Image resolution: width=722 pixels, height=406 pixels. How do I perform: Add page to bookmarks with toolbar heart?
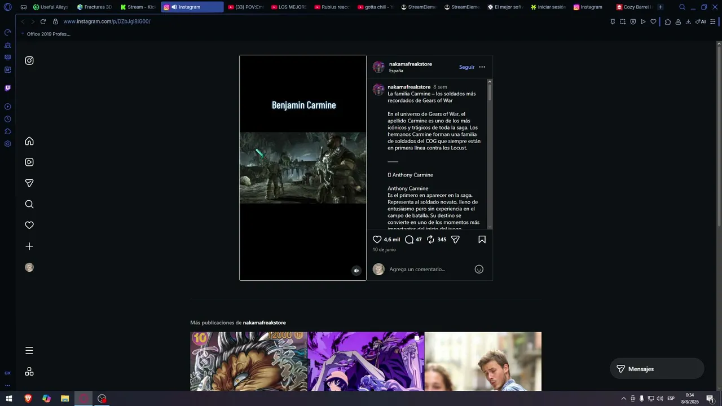coord(653,21)
